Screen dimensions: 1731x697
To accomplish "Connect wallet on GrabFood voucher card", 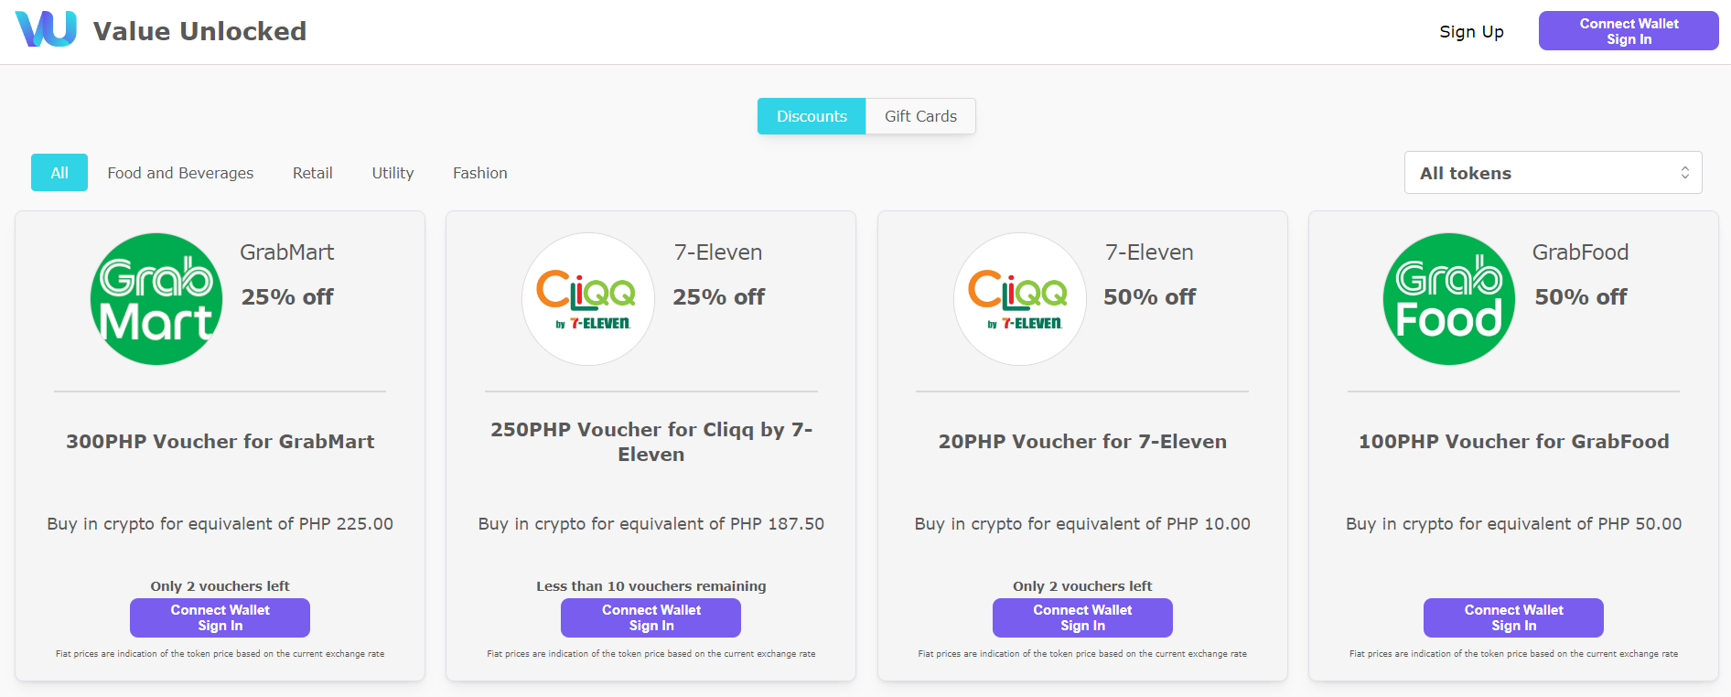I will (x=1513, y=617).
